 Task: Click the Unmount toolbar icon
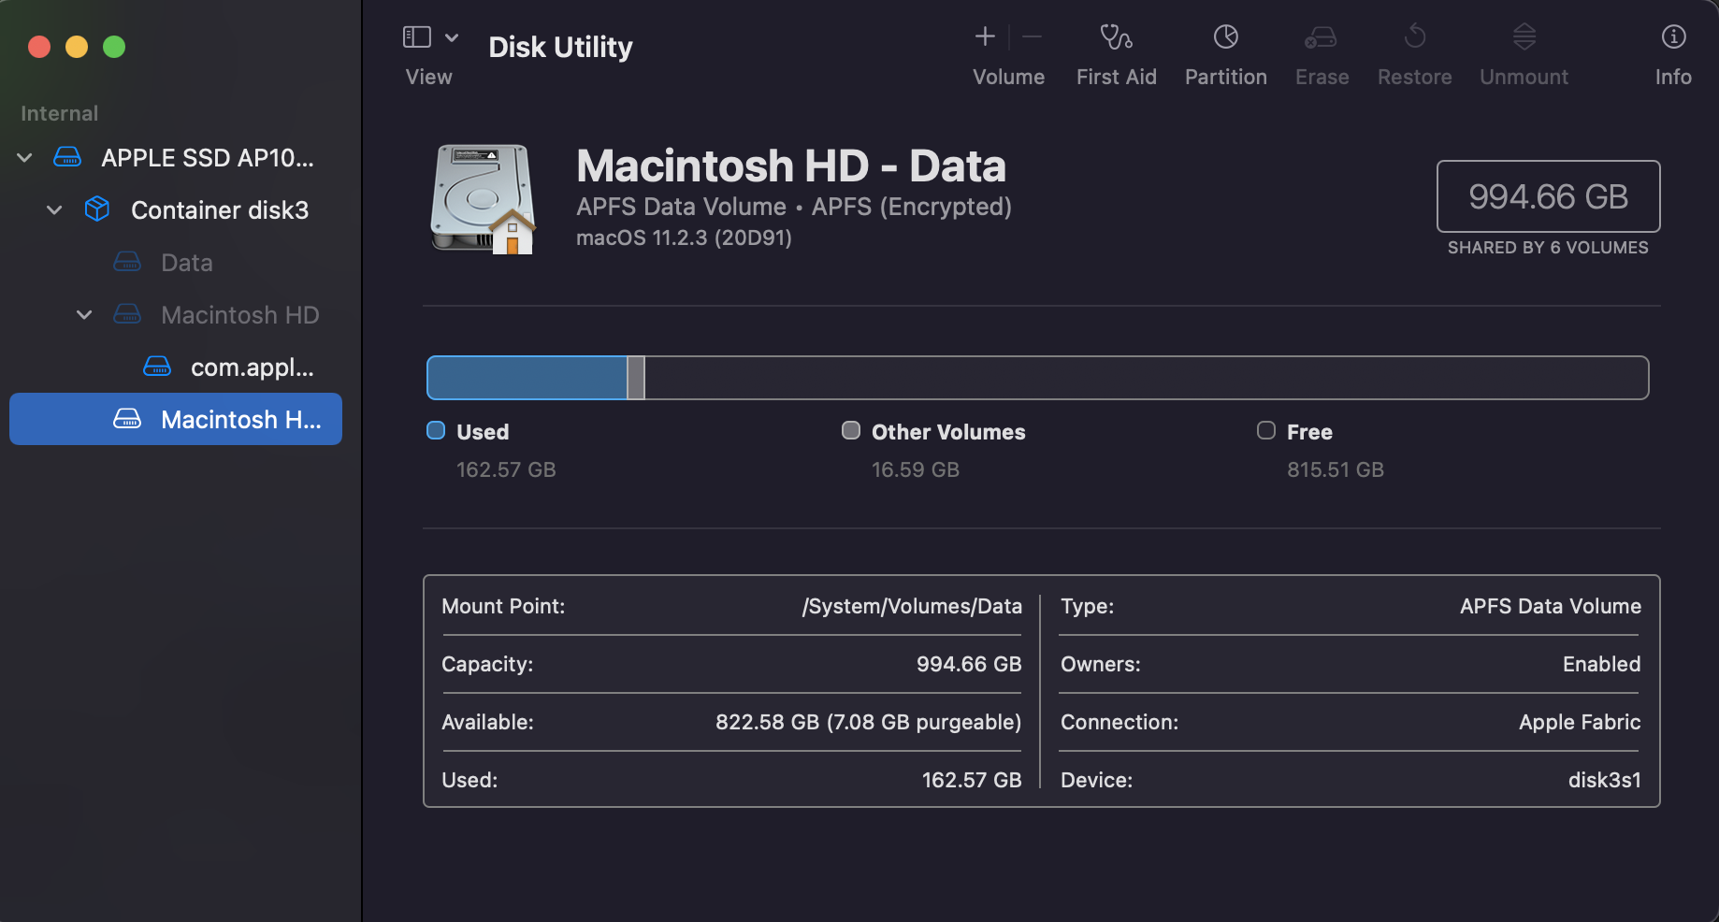(1524, 37)
